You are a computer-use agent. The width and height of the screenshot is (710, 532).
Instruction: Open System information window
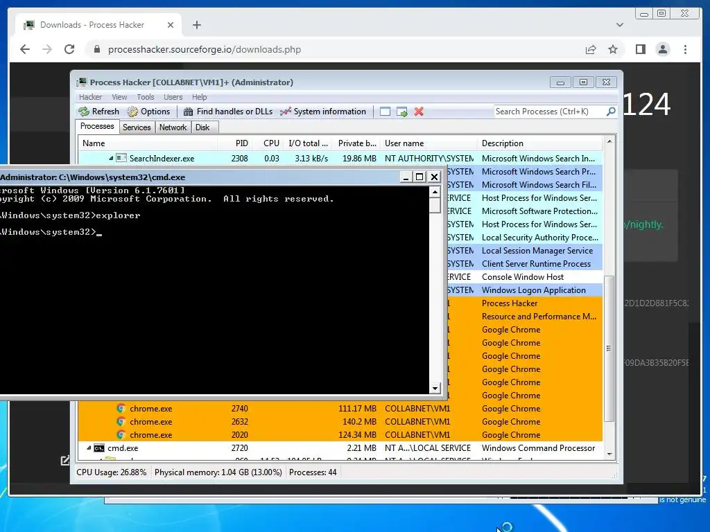click(323, 112)
